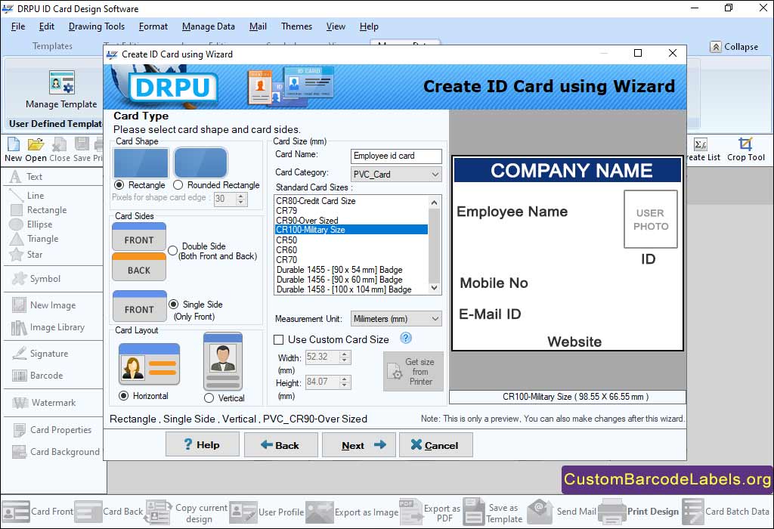Select the Rectangle card shape radio

(119, 185)
